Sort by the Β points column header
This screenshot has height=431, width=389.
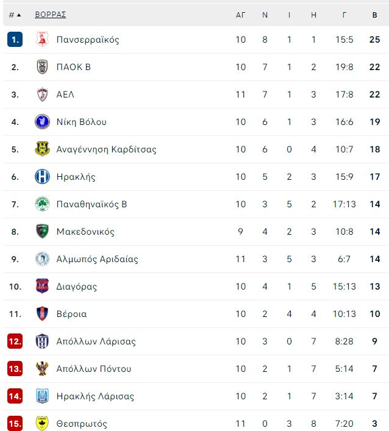375,15
